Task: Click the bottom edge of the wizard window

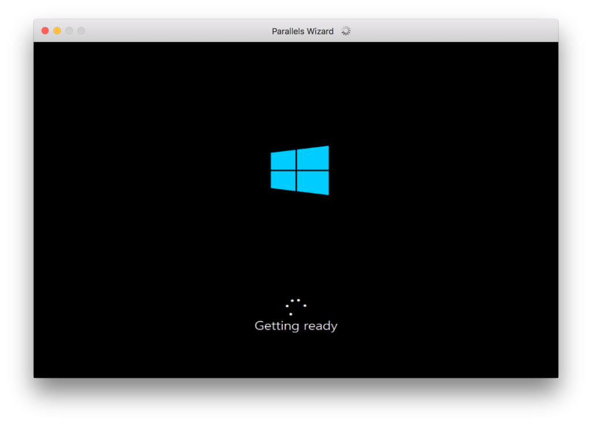Action: [296, 421]
